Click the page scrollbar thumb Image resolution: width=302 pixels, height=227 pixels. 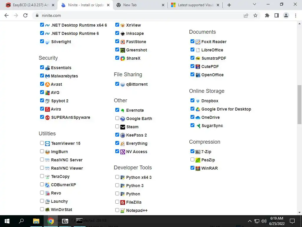coord(299,104)
